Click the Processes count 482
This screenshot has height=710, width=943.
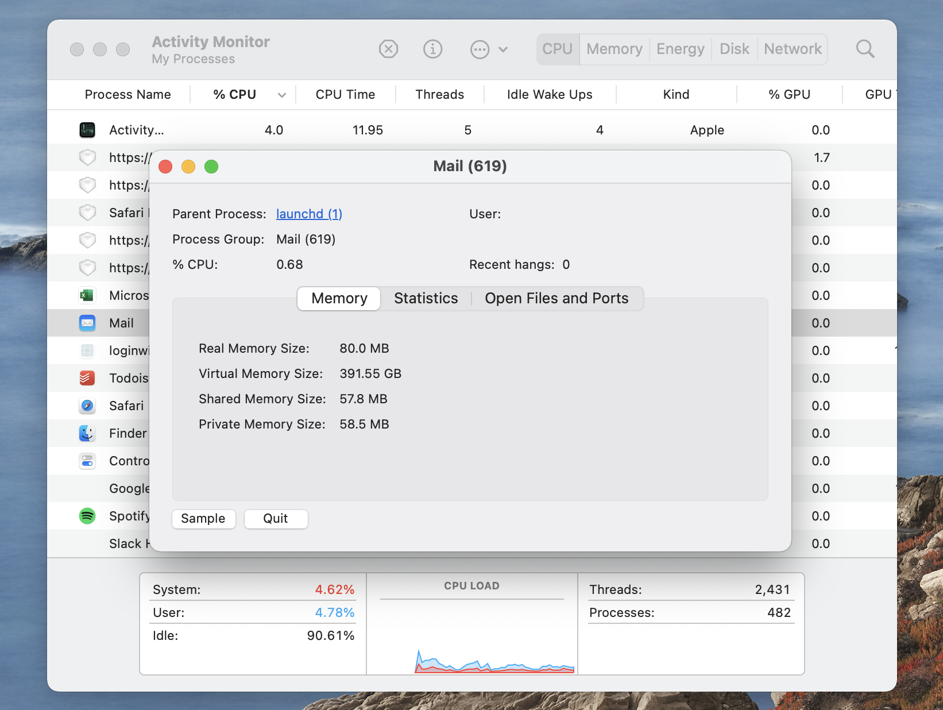tap(779, 612)
